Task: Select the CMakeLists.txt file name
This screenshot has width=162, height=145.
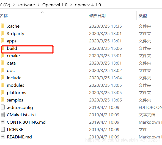Action: (21, 115)
